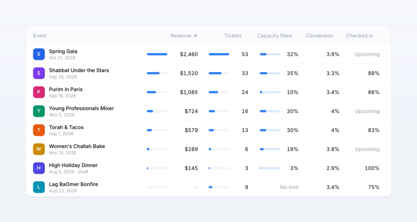Click the green Y icon for Young Professionals Mixer
This screenshot has width=417, height=222.
pyautogui.click(x=39, y=111)
